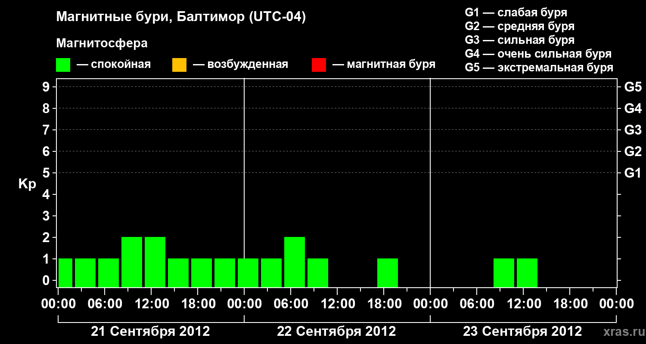Click the 06:00 time label for 22 Сентября

point(291,304)
